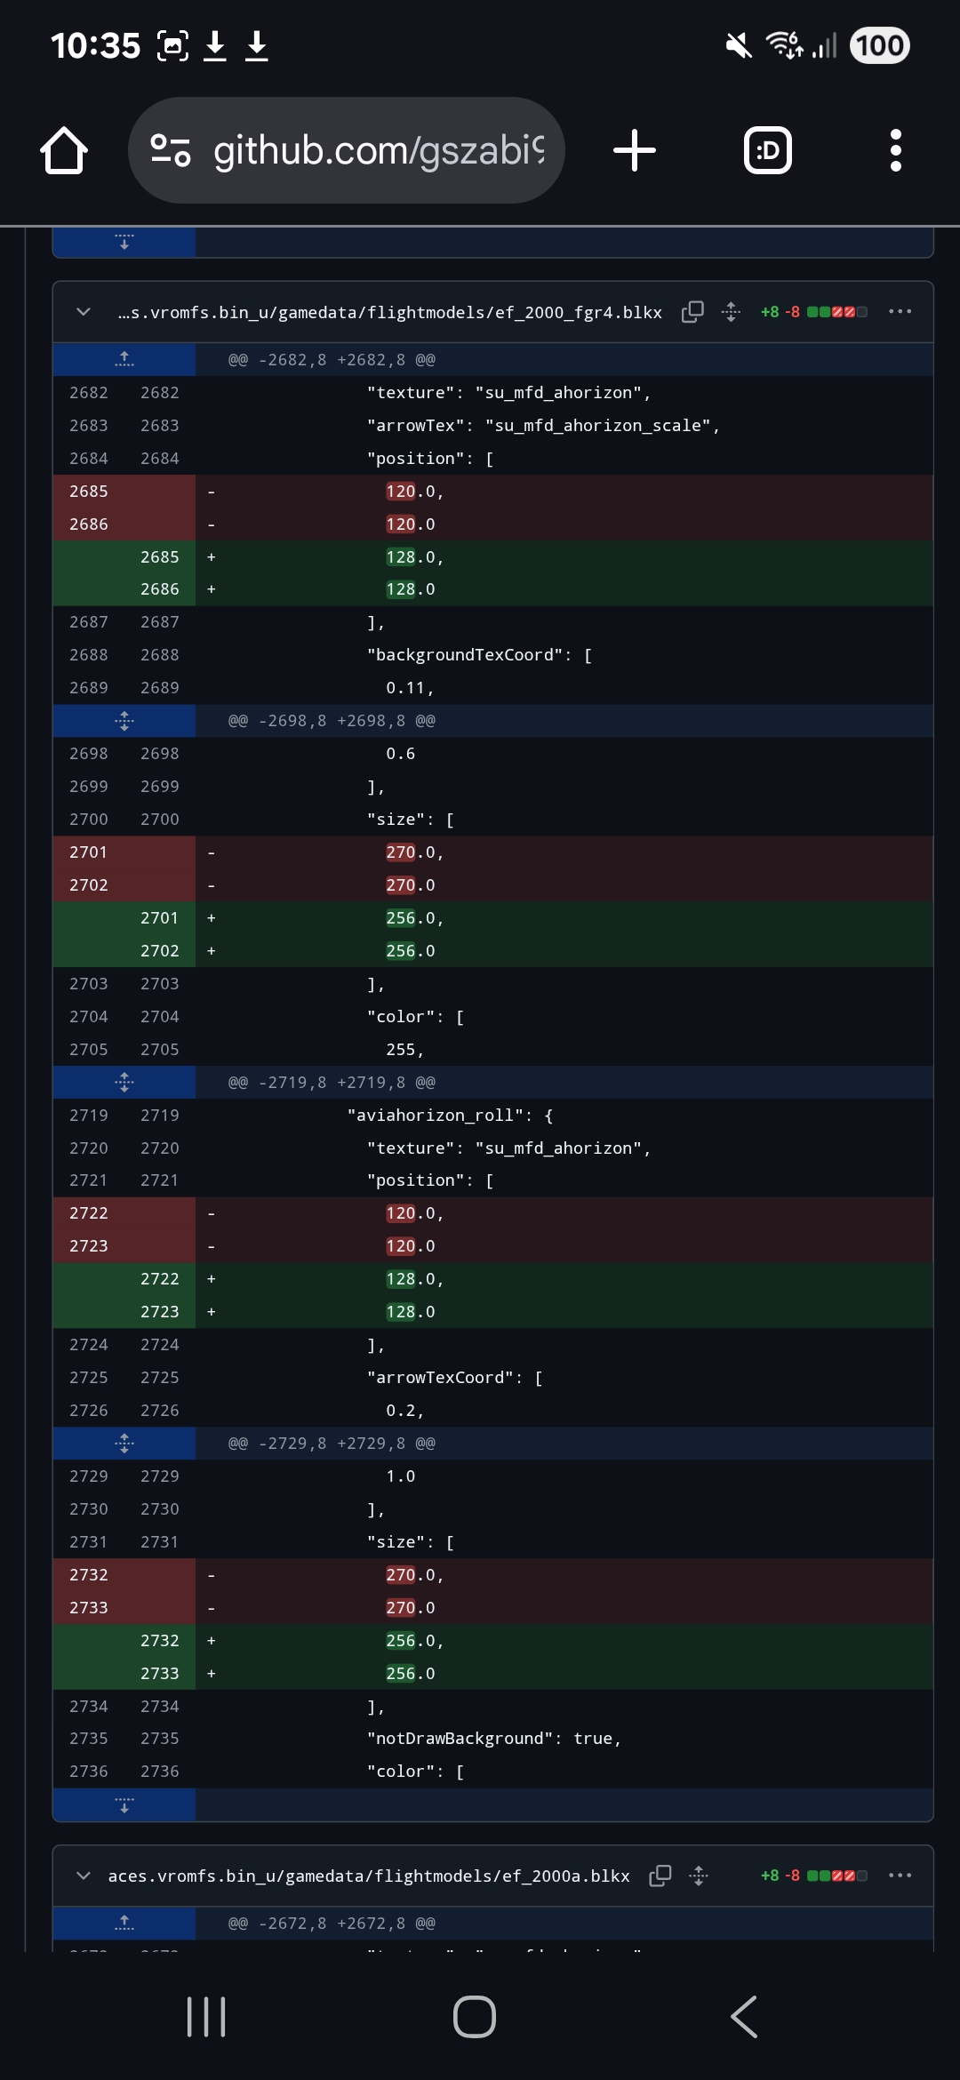The width and height of the screenshot is (960, 2080).
Task: Expand all lines of ef_2000_fgr4.blkx diff
Action: coord(731,312)
